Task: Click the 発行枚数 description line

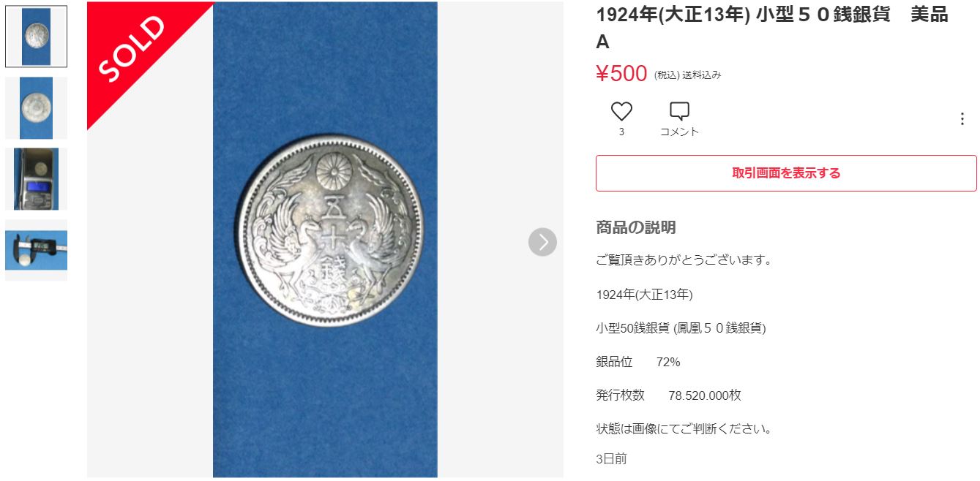Action: point(669,395)
